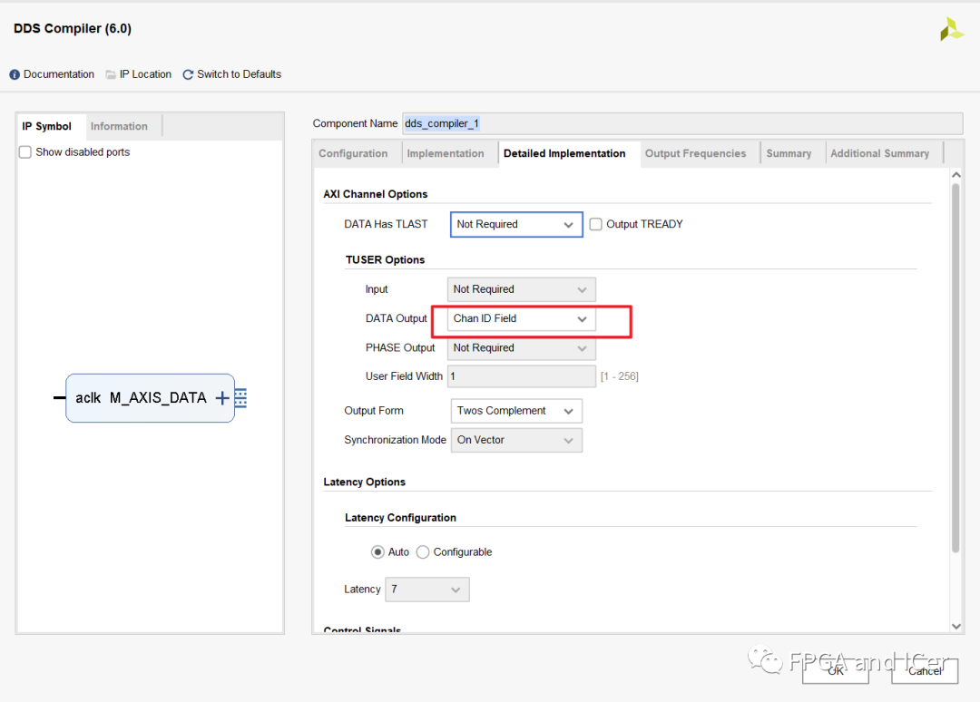Open the Documentation info icon
The height and width of the screenshot is (702, 980).
click(15, 74)
